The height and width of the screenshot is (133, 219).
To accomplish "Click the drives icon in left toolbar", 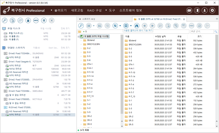I will (x=20, y=20).
